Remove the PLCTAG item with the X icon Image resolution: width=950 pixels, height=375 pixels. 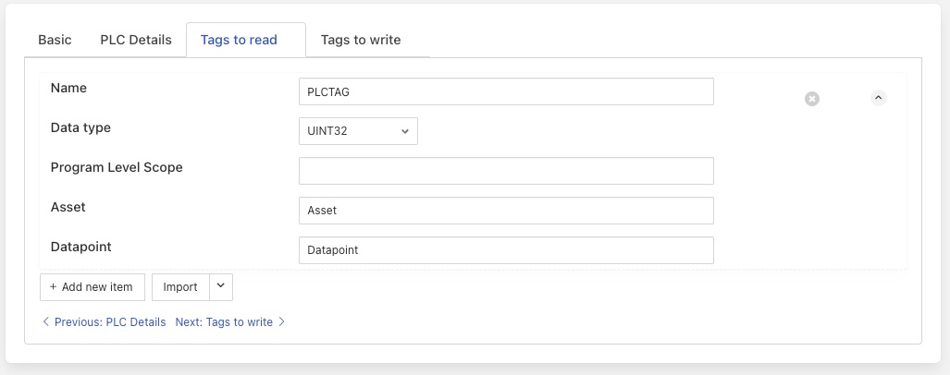point(812,99)
